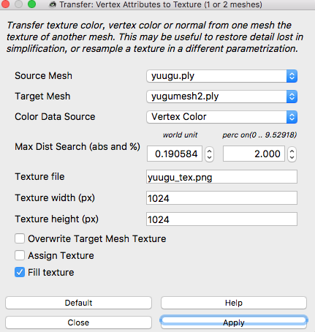Open Help for this filter
The image size is (315, 332).
234,303
